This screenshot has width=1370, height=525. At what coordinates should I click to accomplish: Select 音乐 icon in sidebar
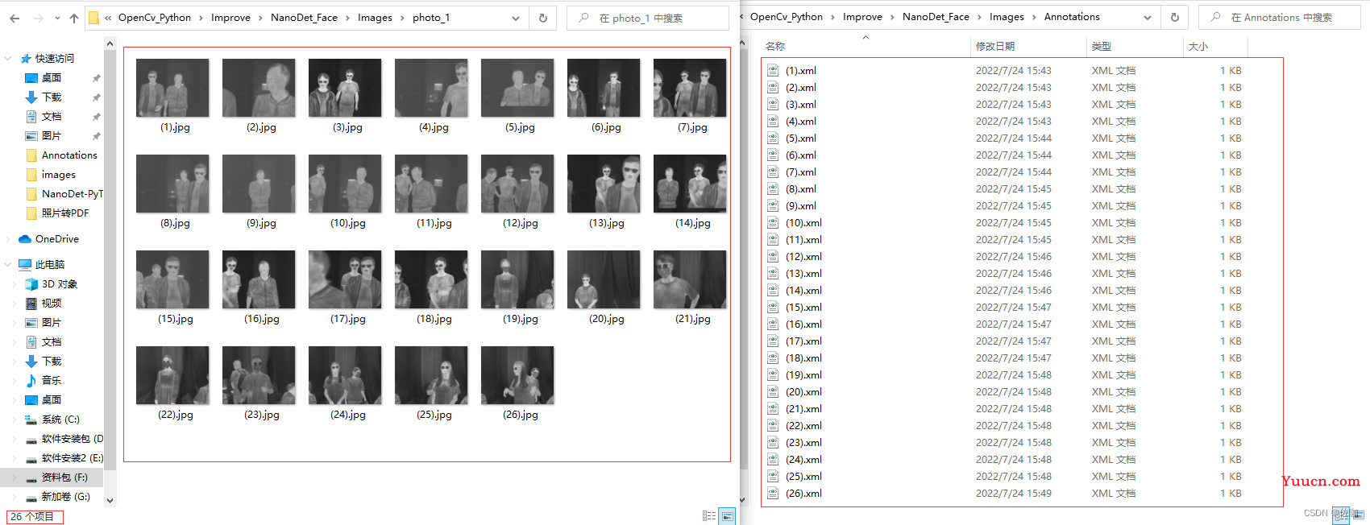tap(31, 381)
